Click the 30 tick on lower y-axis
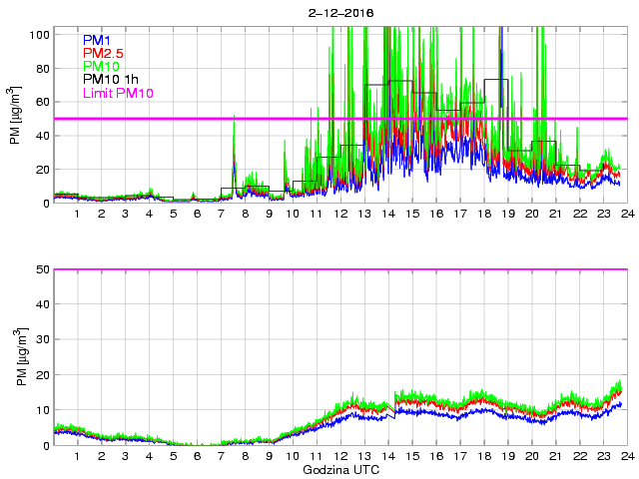The height and width of the screenshot is (479, 639). [41, 339]
